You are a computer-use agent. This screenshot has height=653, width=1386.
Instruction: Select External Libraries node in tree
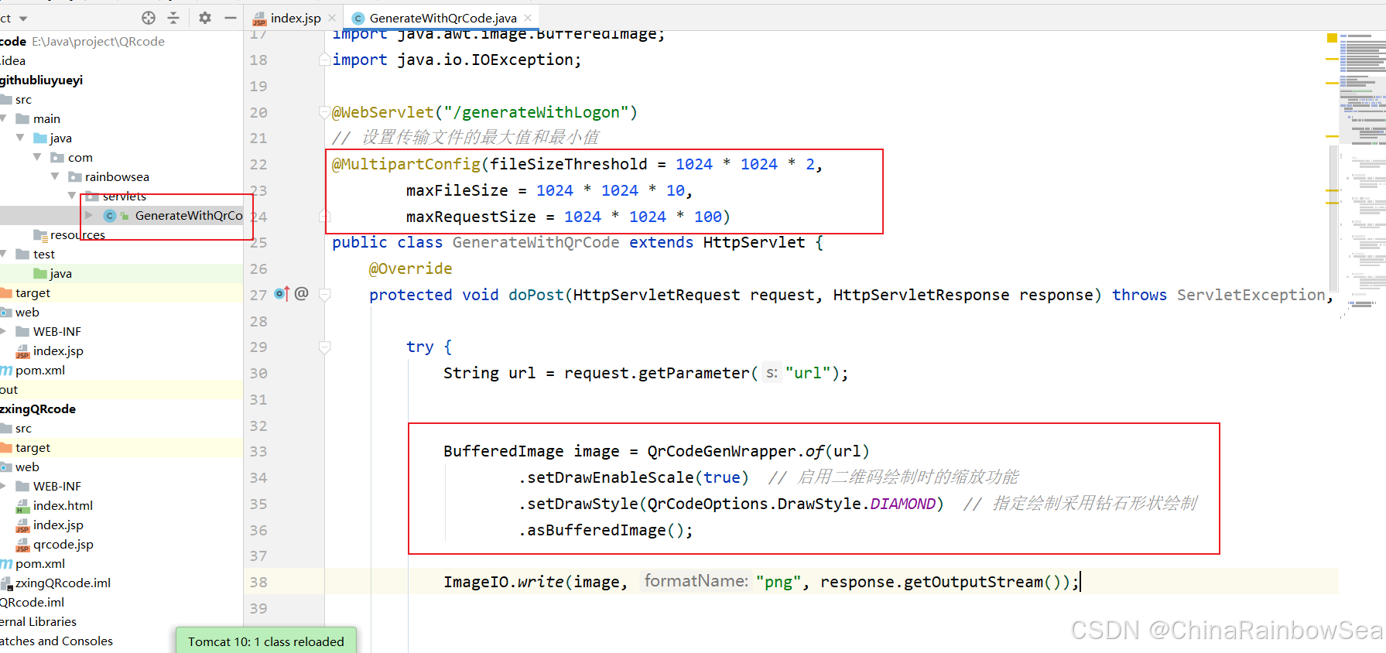39,621
